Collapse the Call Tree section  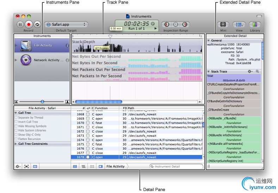pyautogui.click(x=16, y=113)
